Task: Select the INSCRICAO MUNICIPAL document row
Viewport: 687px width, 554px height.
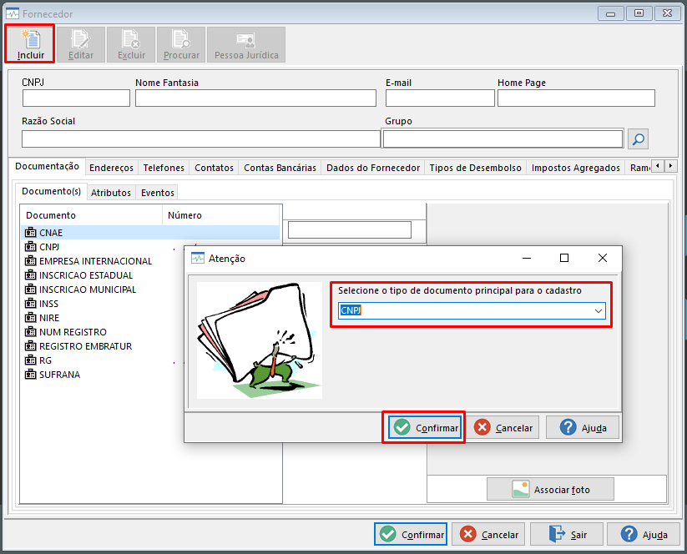Action: (x=102, y=290)
